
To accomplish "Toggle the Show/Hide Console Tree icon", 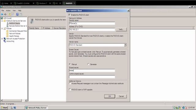I will click(x=13, y=14).
